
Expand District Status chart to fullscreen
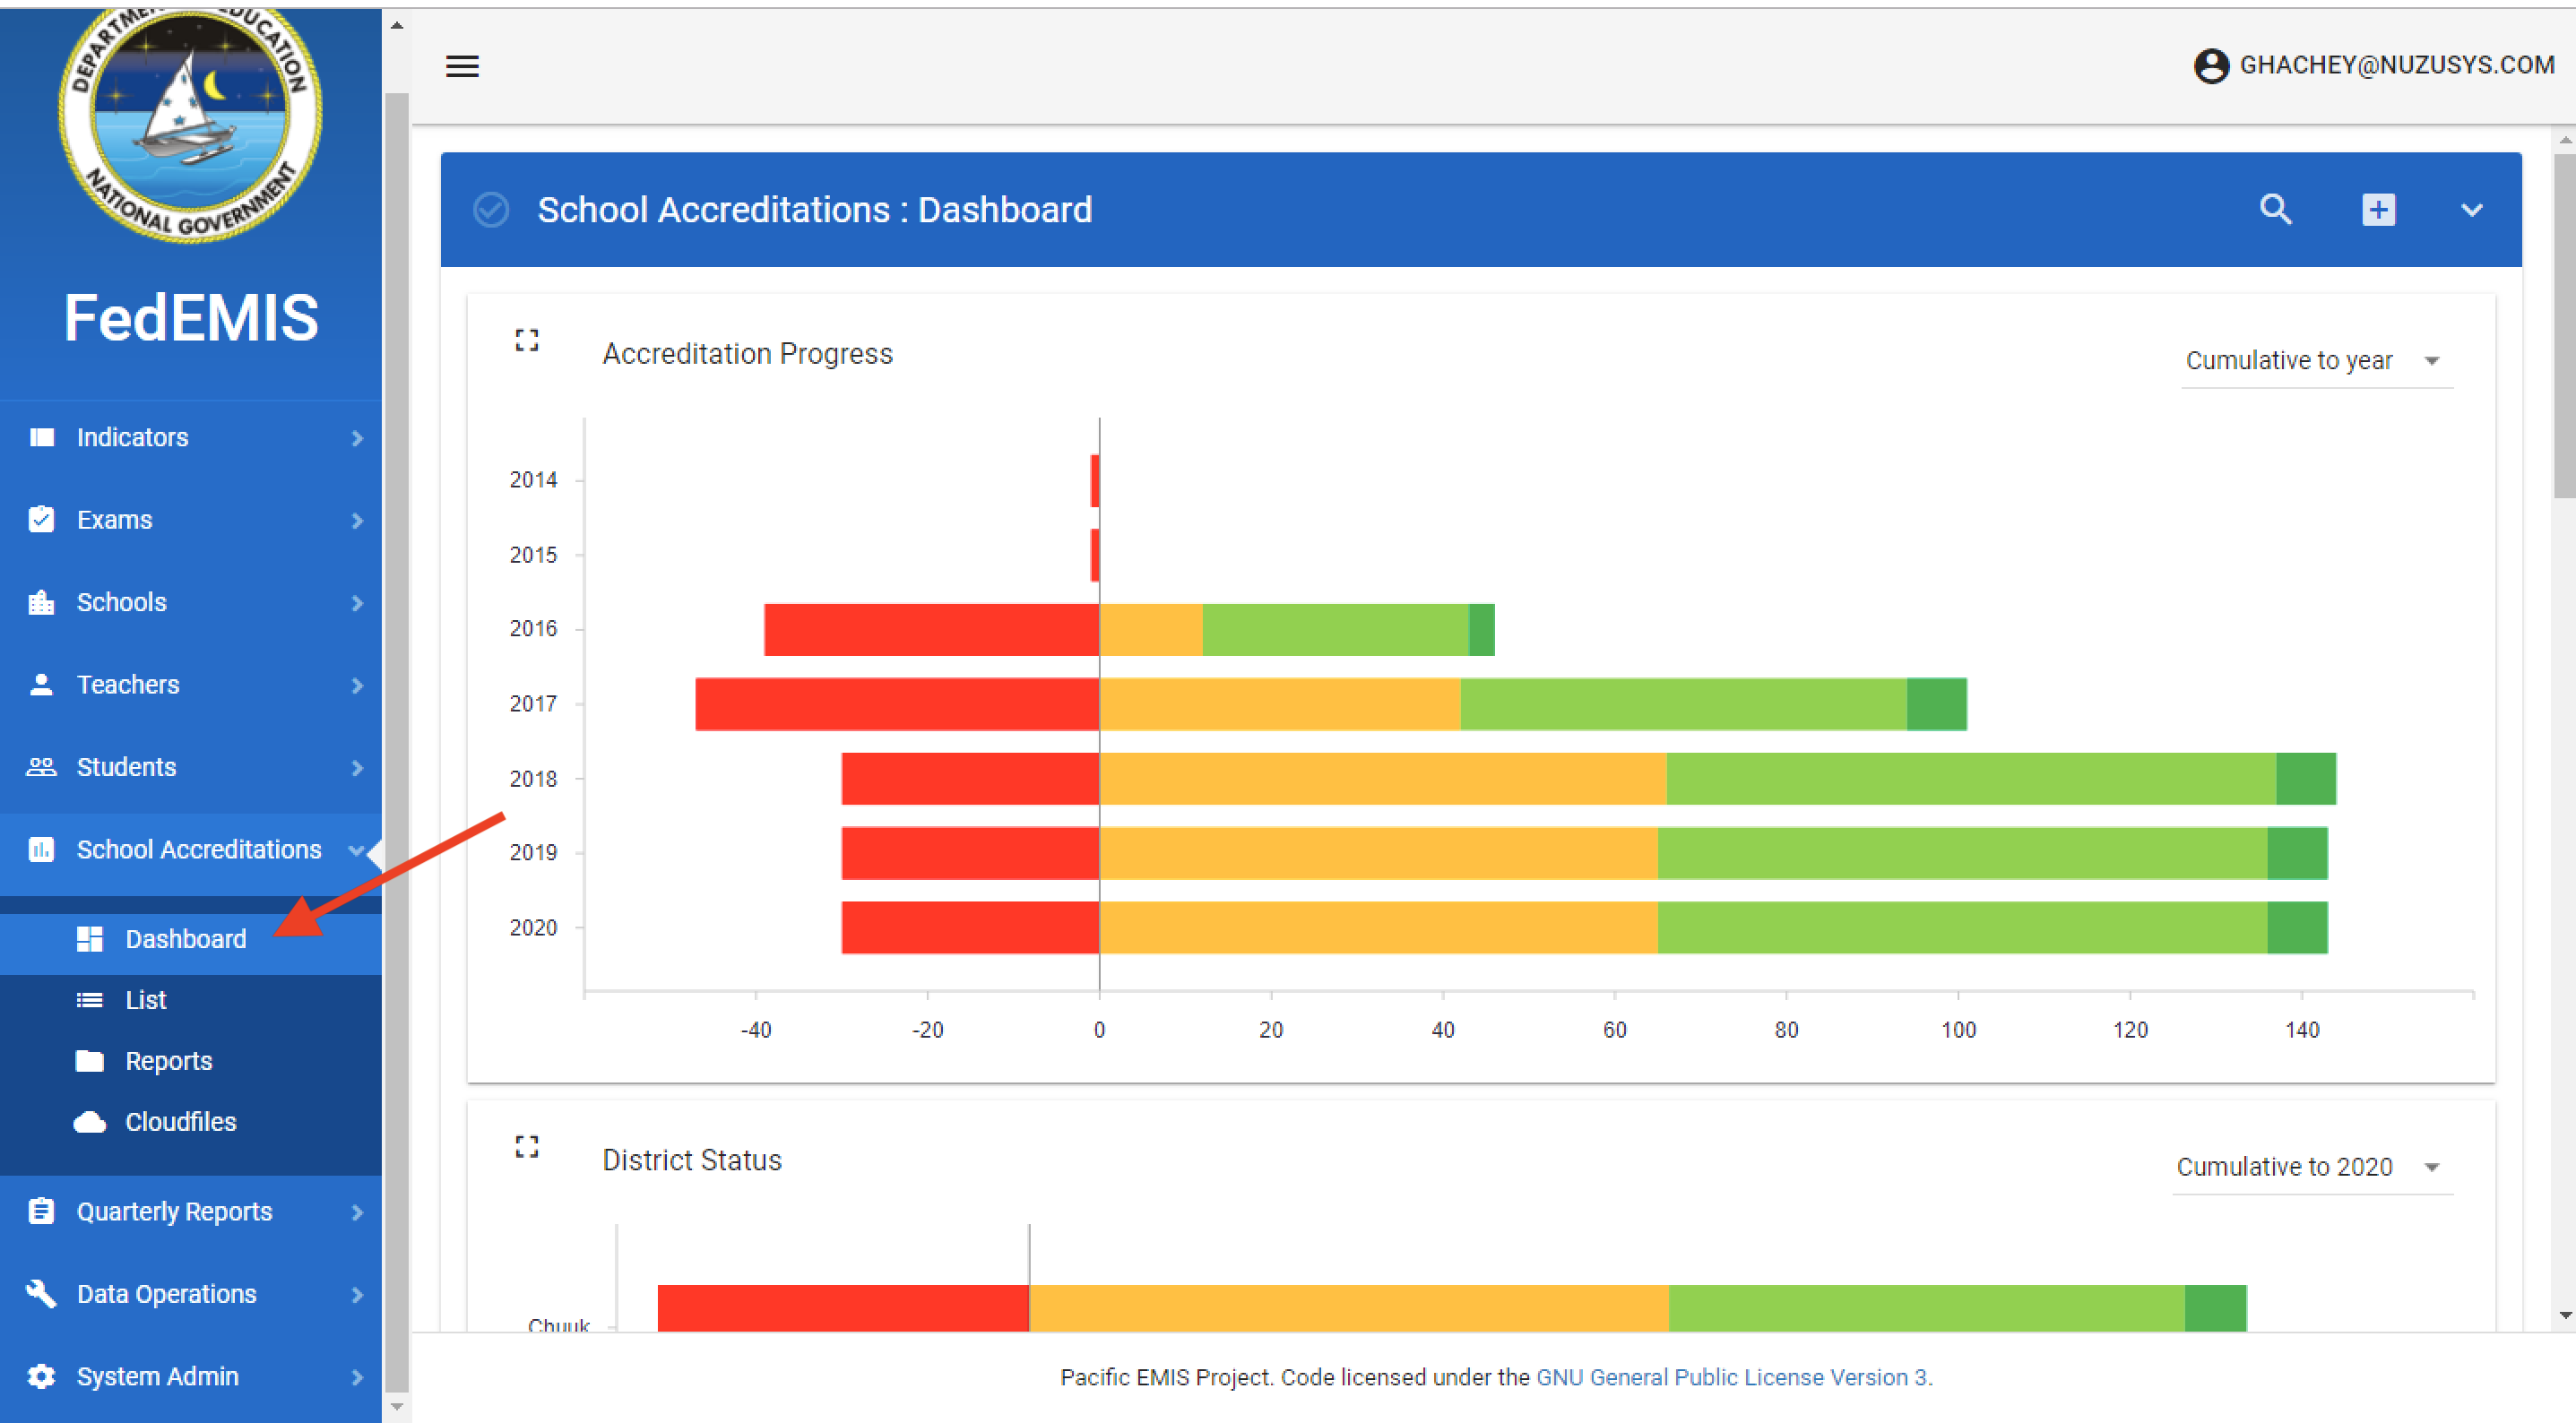(527, 1147)
